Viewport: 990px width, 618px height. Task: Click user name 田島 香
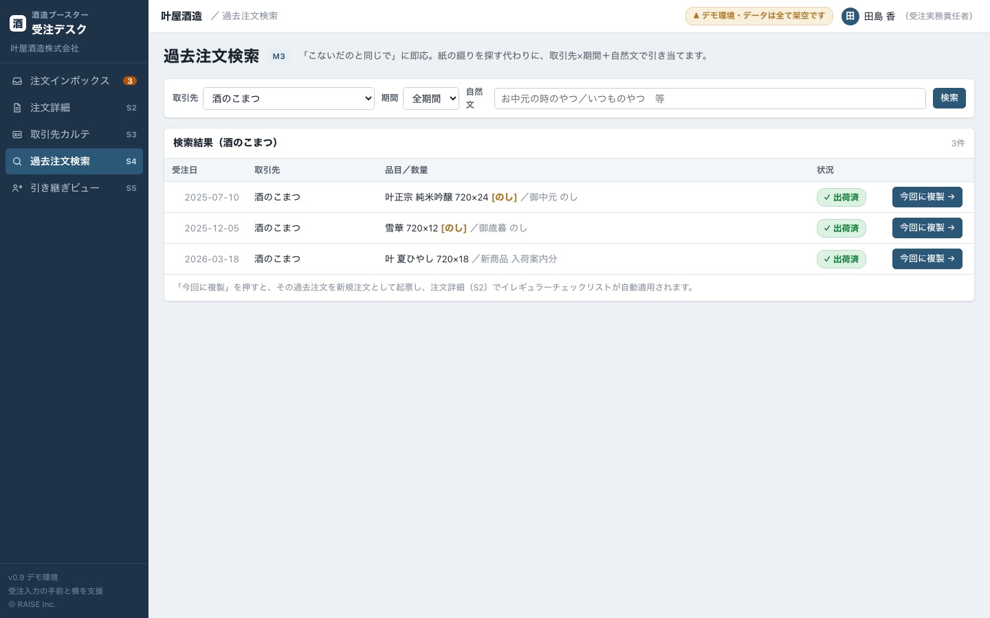[879, 16]
